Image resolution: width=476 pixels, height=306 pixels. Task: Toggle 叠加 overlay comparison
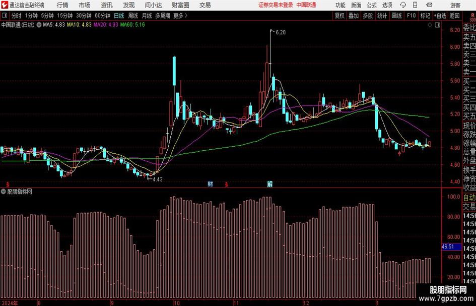click(x=354, y=16)
